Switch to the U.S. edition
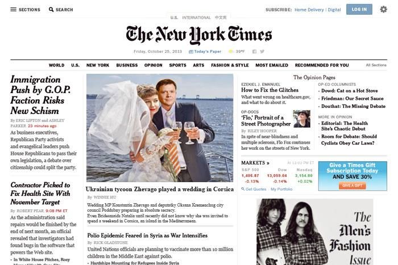 coord(174,18)
